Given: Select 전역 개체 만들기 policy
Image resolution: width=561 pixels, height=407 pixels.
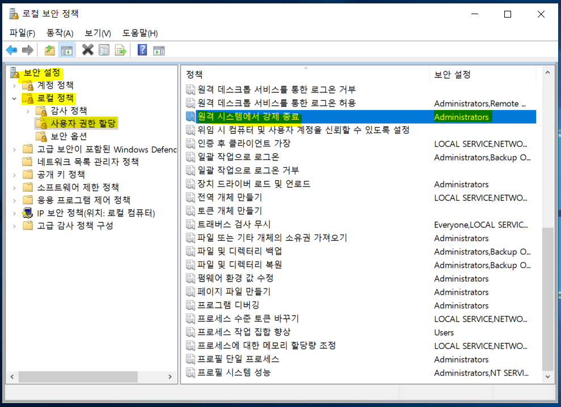Looking at the screenshot, I should coord(230,197).
